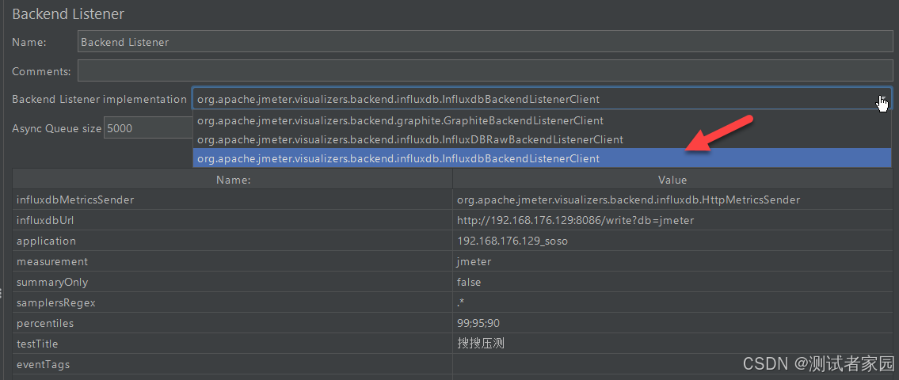Click the Value column header
The image size is (899, 380).
(x=672, y=180)
